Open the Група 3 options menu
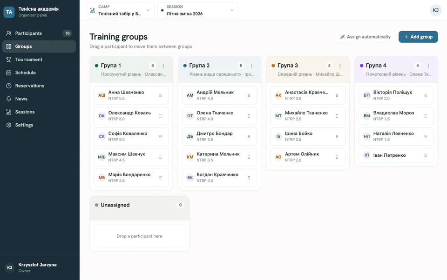447x280 pixels. (340, 66)
